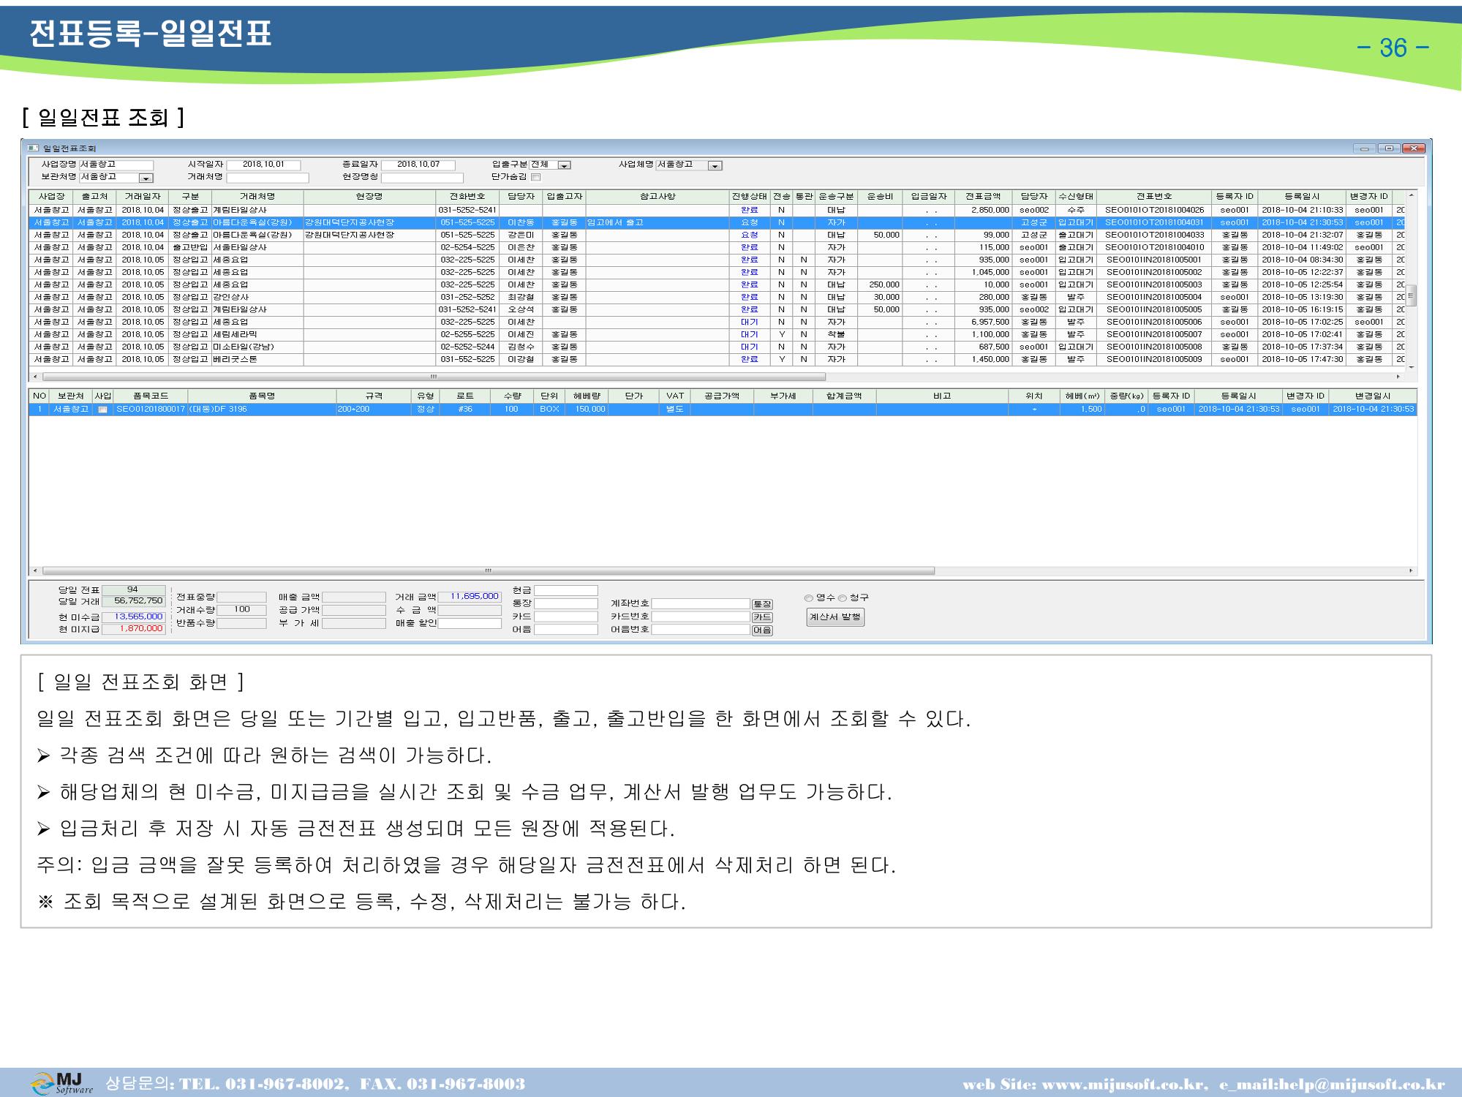
Task: Click the amount 6,957,500
Action: [x=990, y=323]
